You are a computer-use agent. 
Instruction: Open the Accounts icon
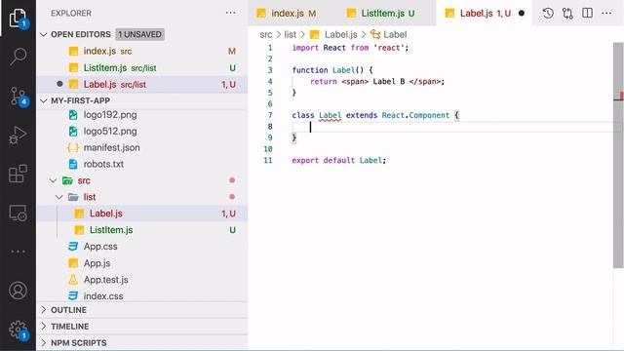(18, 291)
